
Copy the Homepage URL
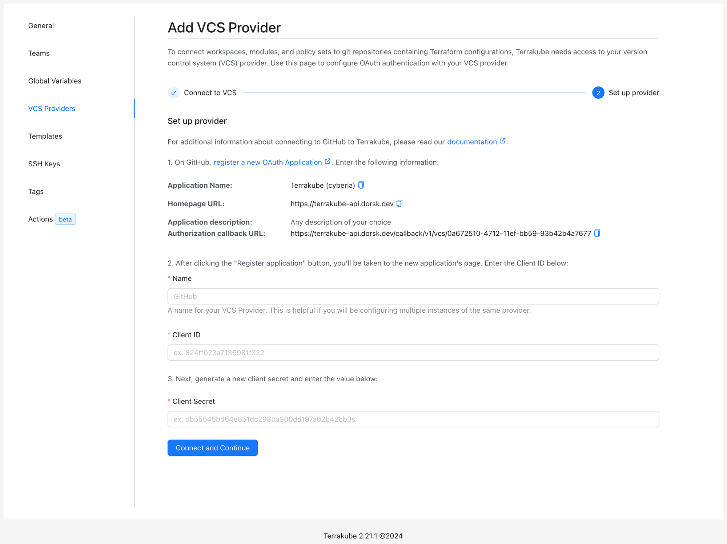[x=399, y=204]
